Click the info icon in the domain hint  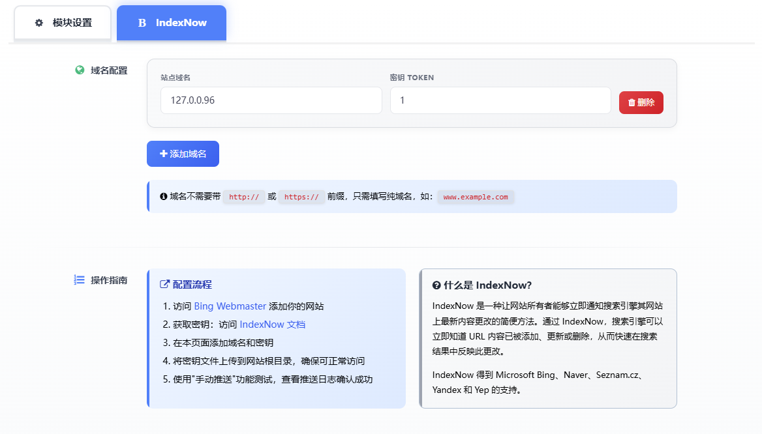click(164, 196)
